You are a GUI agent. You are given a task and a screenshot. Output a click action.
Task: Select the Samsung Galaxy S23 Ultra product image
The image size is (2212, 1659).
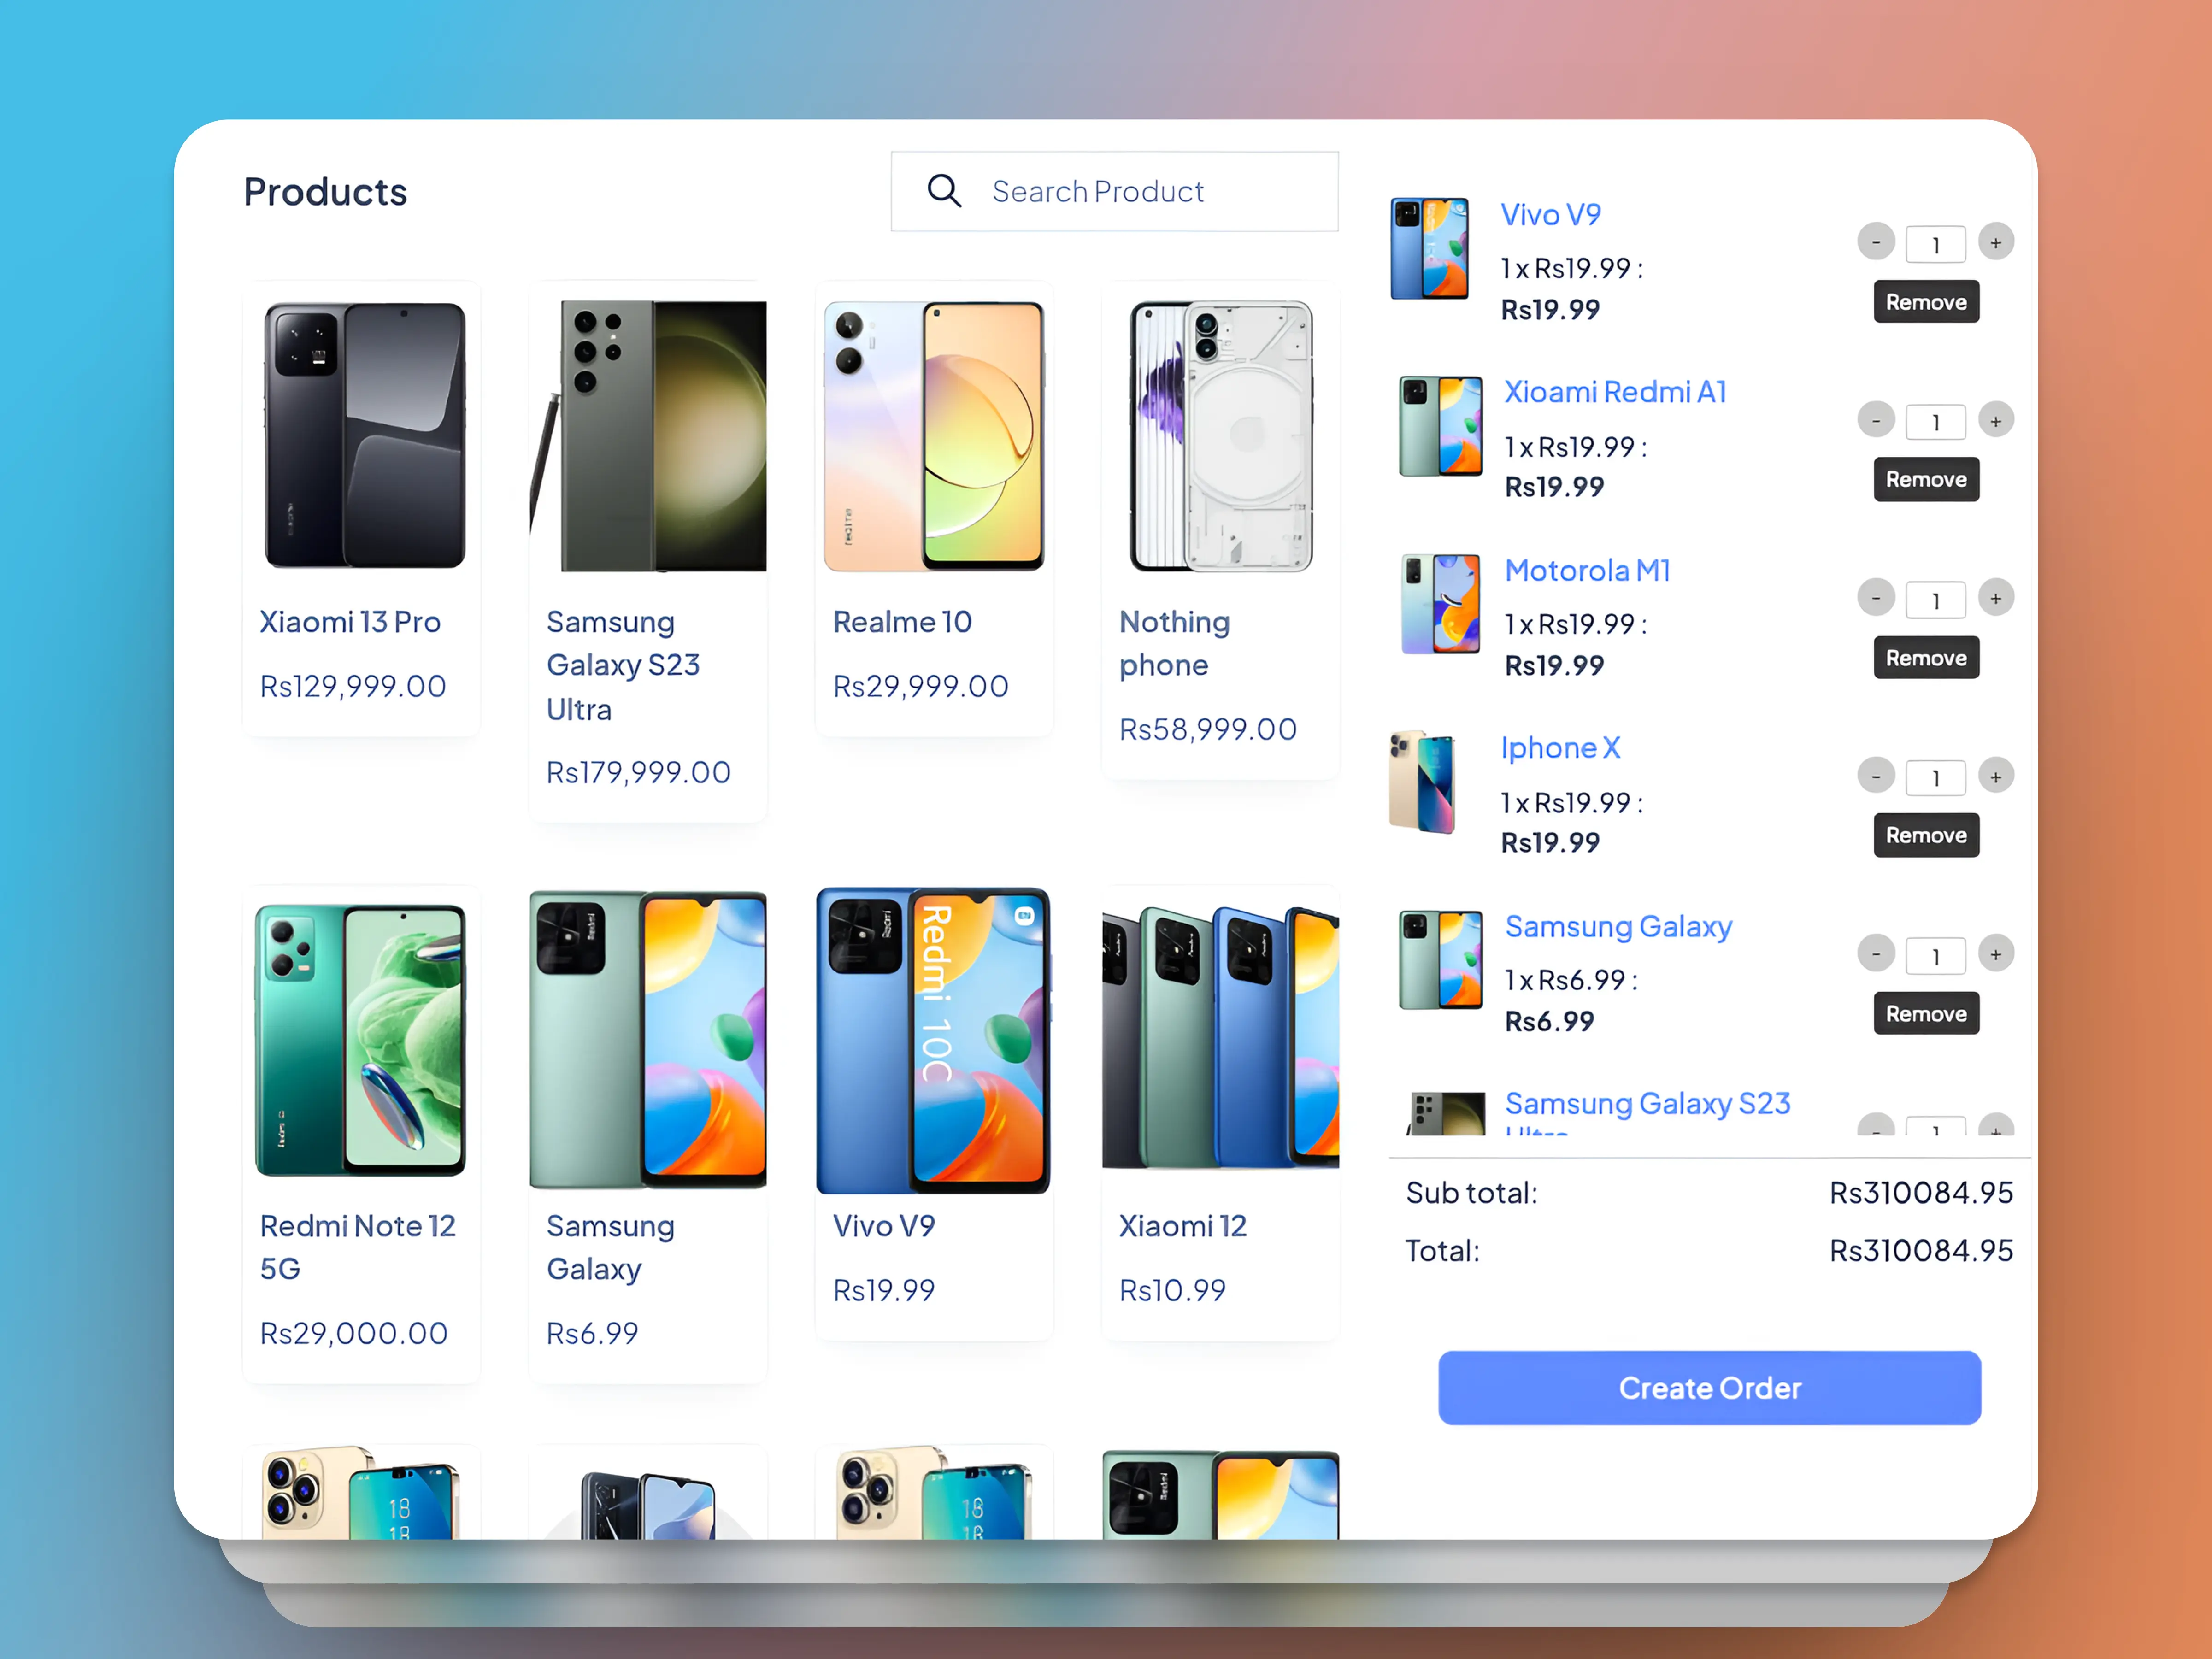[x=648, y=436]
